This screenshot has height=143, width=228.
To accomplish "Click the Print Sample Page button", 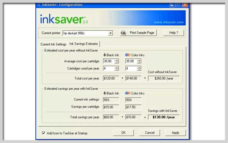I will pyautogui.click(x=138, y=33).
